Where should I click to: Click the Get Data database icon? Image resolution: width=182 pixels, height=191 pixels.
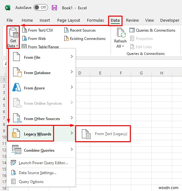(14, 32)
